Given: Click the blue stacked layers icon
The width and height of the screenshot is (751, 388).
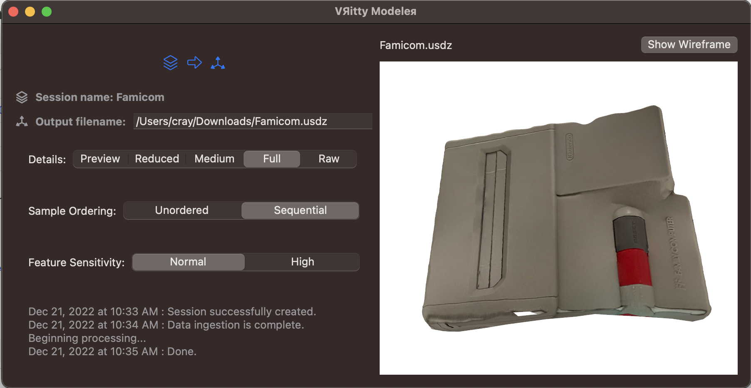Looking at the screenshot, I should tap(170, 63).
